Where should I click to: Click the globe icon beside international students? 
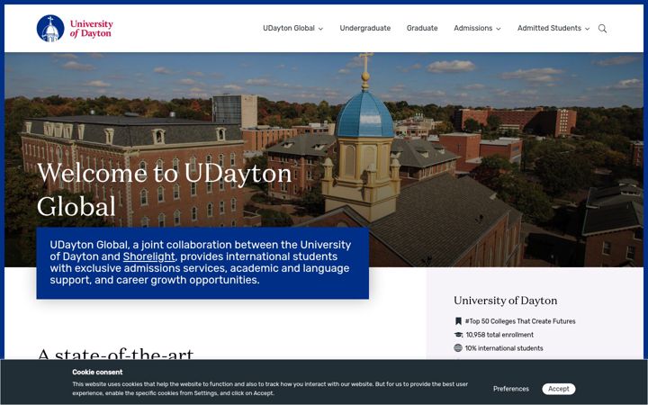(458, 348)
